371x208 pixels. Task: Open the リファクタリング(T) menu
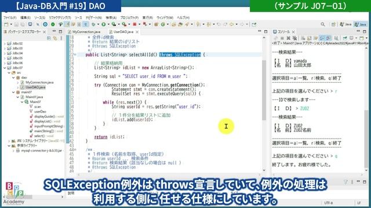coord(60,18)
